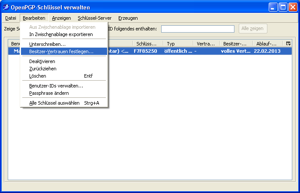Viewport: 300px width, 193px height.
Task: Choose In Zwischenablage exportieren
Action: click(x=64, y=34)
